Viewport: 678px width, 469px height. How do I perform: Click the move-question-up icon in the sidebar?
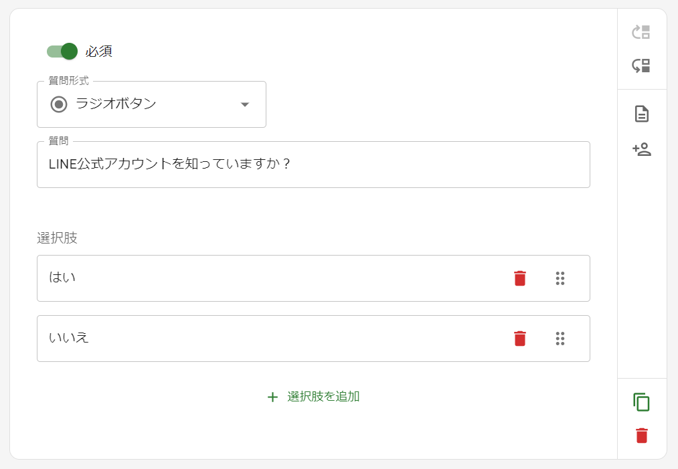point(642,32)
